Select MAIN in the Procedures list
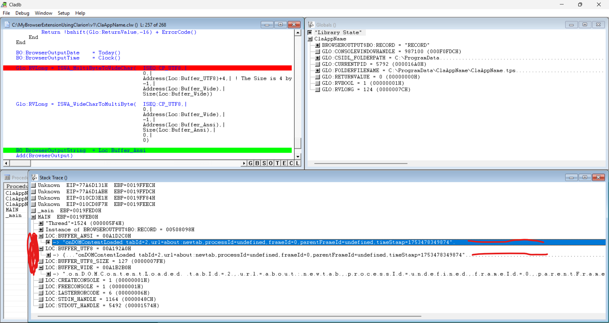The height and width of the screenshot is (323, 609). coord(12,210)
